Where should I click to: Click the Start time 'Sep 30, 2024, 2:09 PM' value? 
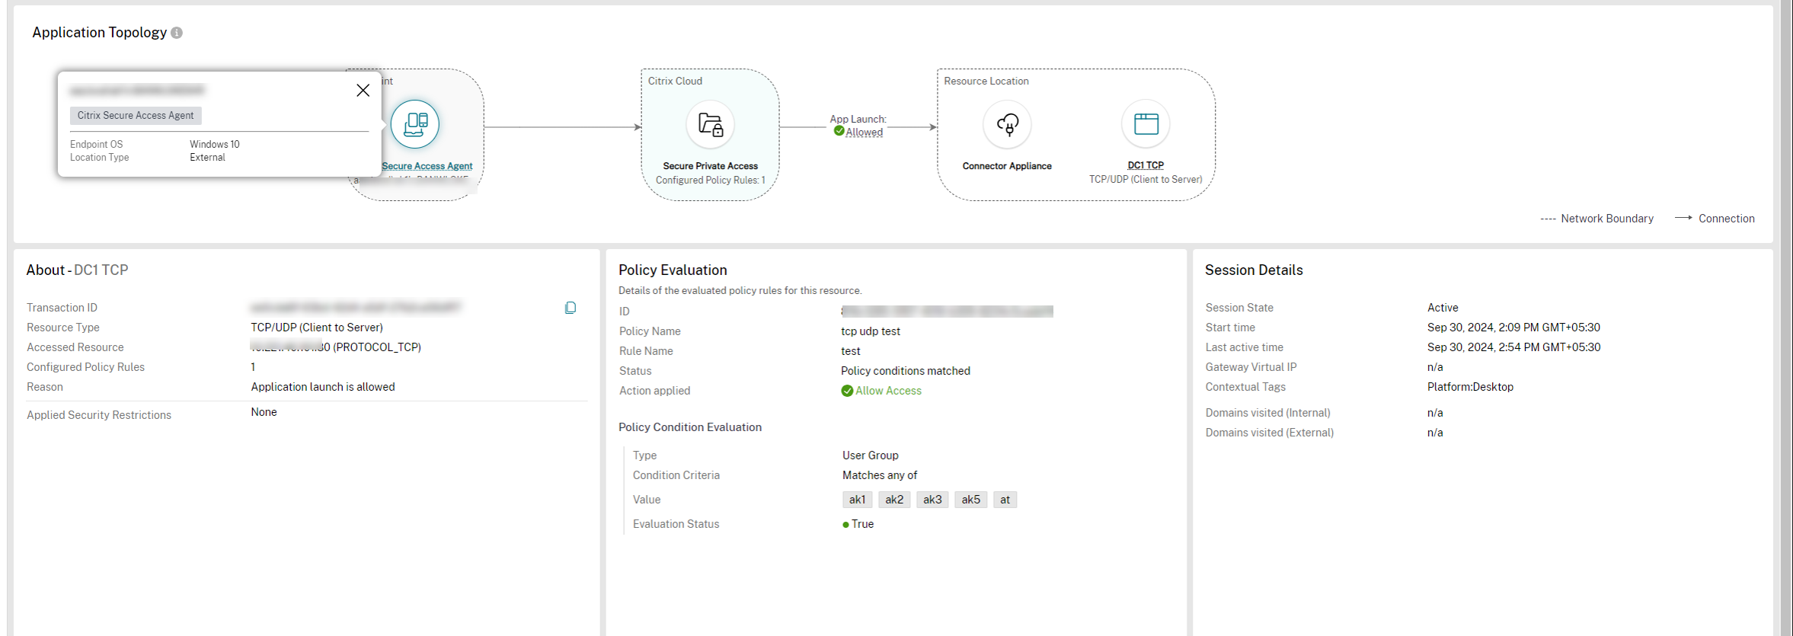(x=1513, y=328)
